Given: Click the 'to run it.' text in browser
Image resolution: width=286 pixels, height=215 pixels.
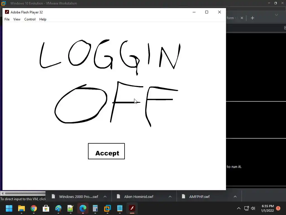Looking at the screenshot, I should point(234,167).
